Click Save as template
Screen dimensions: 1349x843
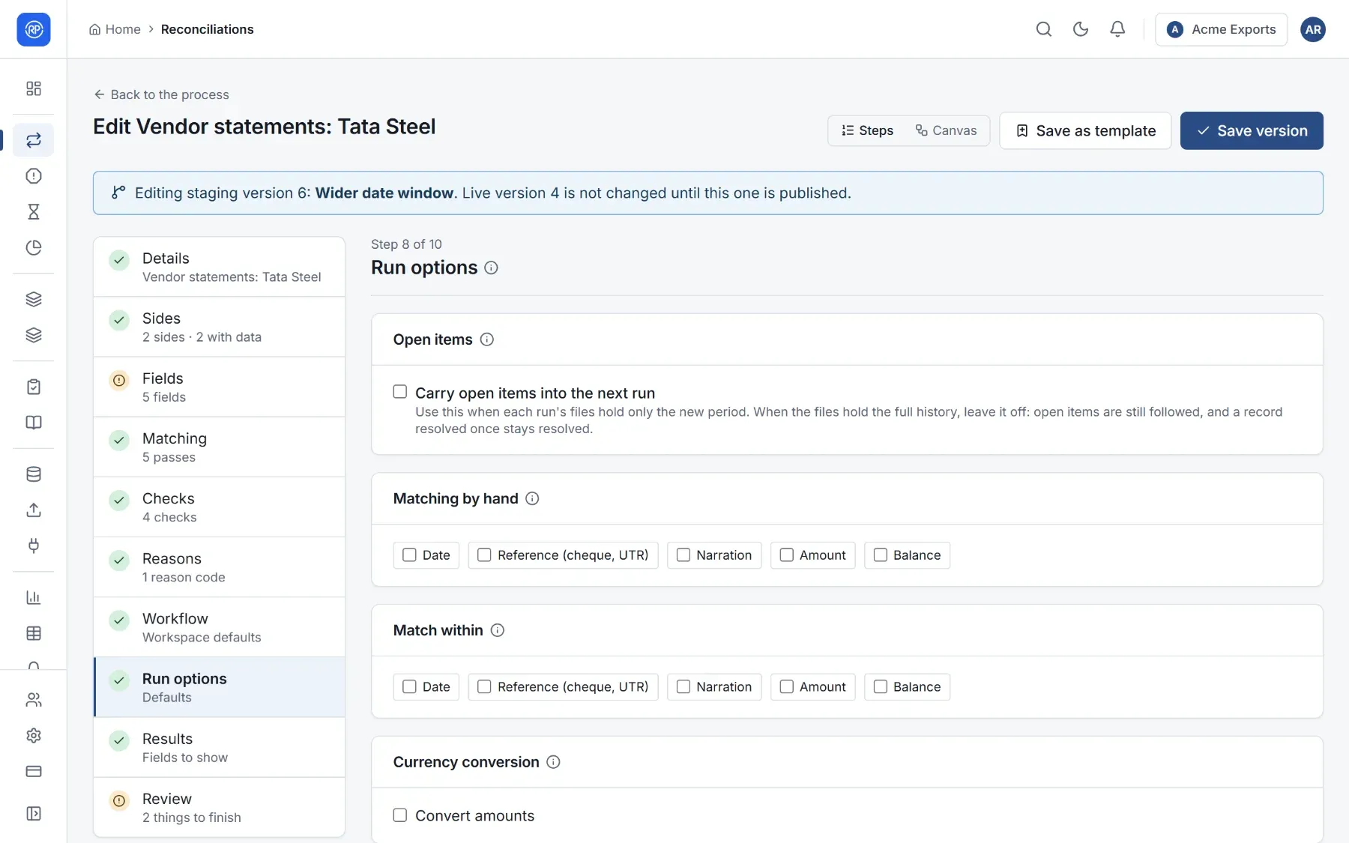coord(1085,130)
